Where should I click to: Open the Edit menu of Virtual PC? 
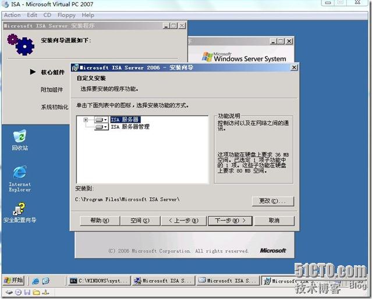click(x=32, y=15)
